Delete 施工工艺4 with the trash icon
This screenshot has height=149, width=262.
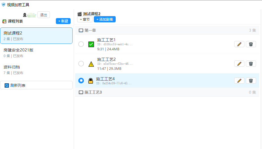pyautogui.click(x=251, y=81)
